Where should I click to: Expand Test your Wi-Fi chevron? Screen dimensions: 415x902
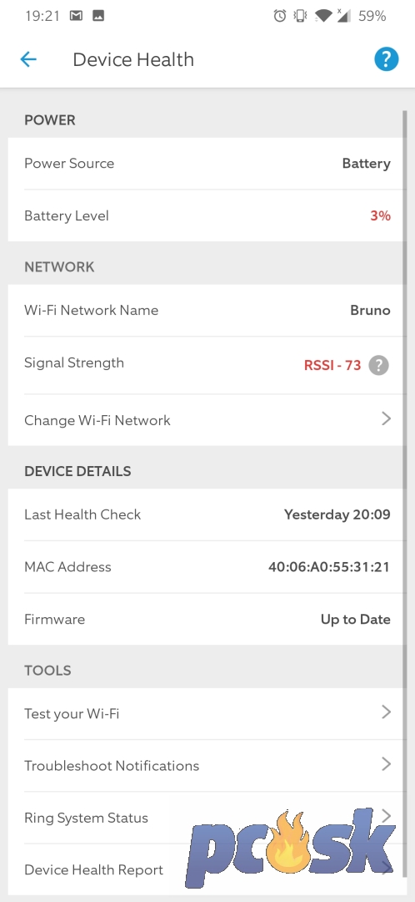[386, 712]
